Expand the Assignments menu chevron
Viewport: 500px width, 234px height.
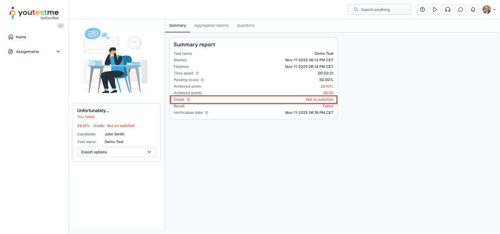point(58,51)
